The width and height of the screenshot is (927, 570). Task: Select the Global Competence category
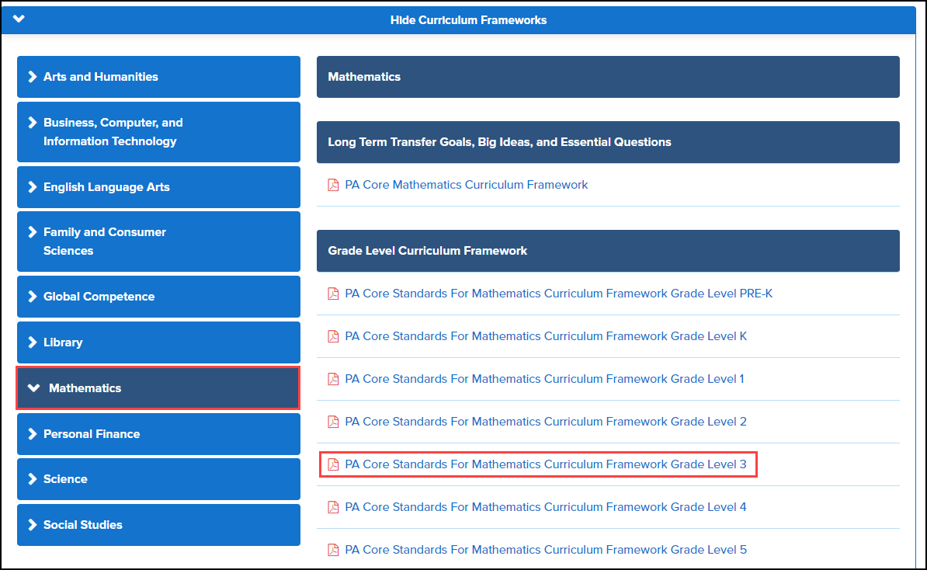(x=158, y=297)
